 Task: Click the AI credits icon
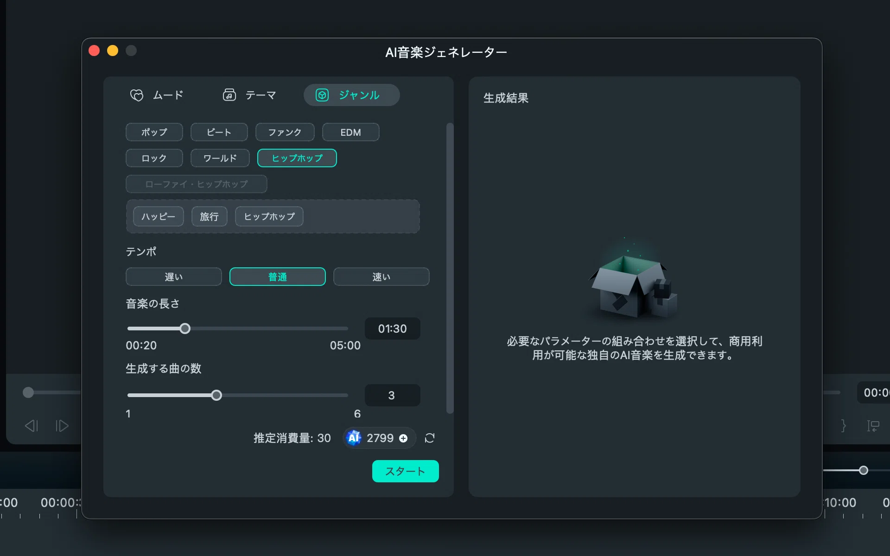click(x=354, y=438)
